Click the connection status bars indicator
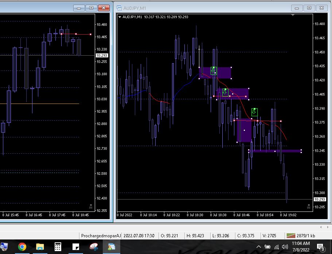The image size is (332, 254). pos(291,235)
